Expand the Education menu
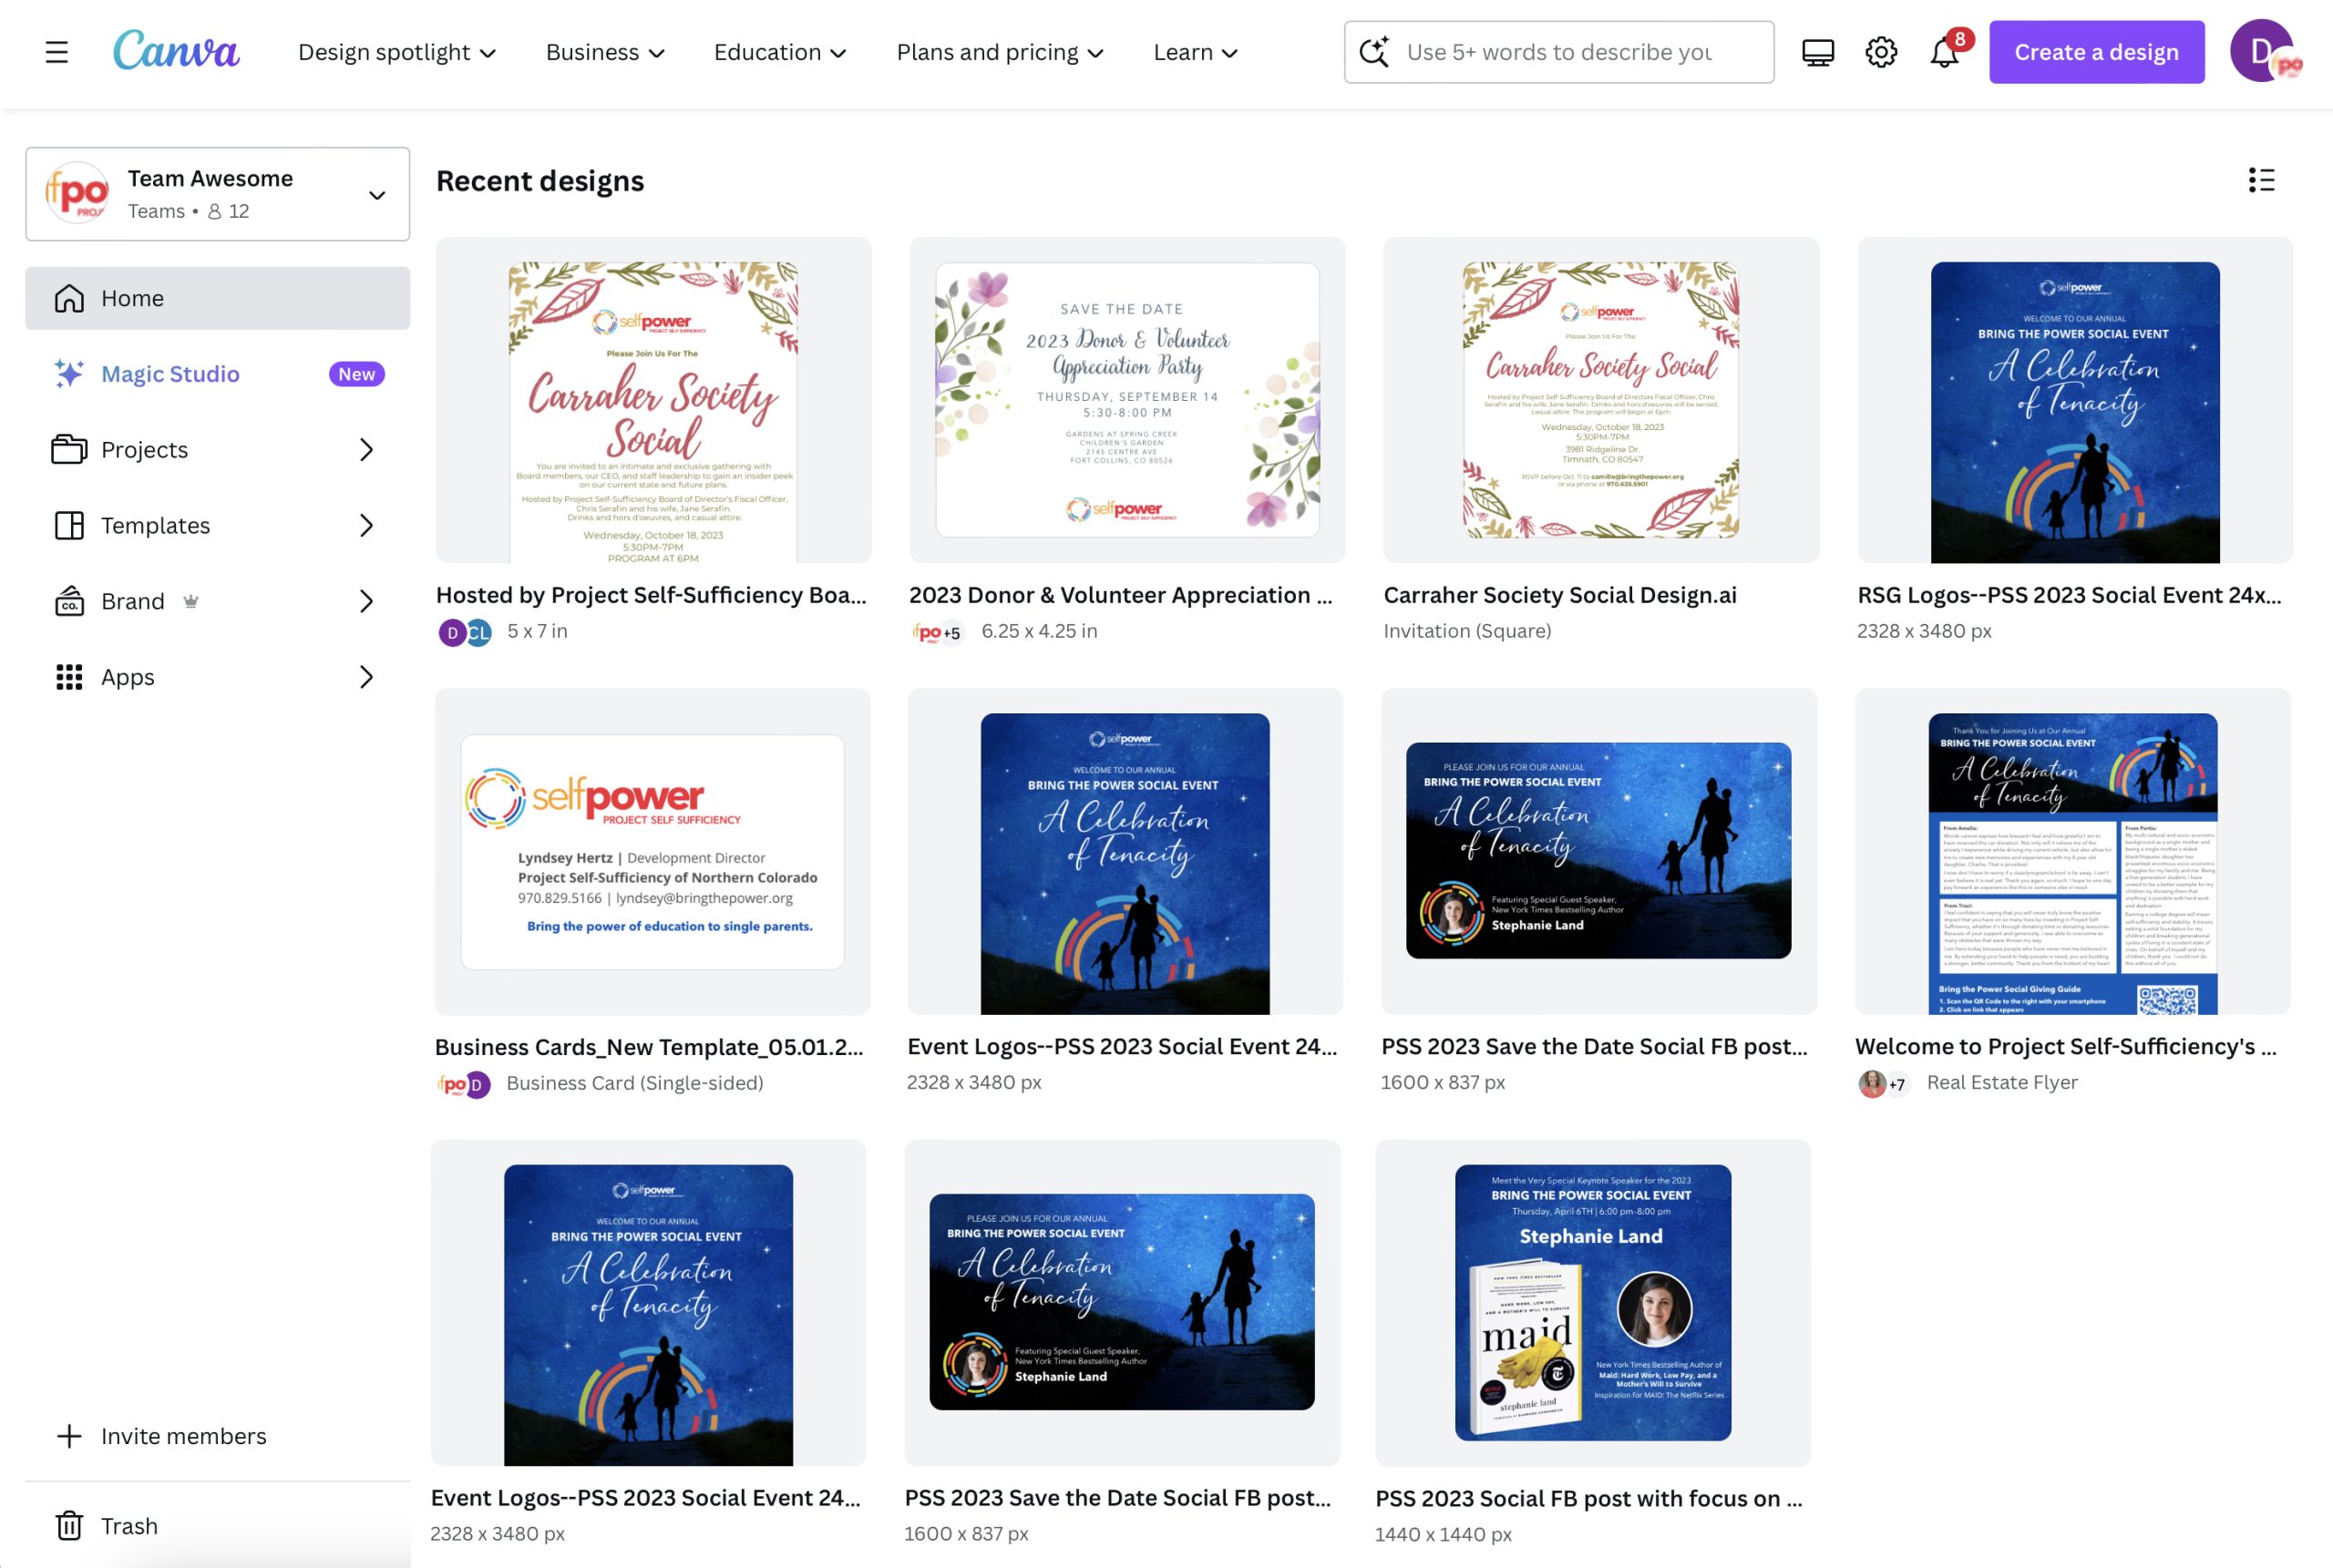The width and height of the screenshot is (2333, 1568). point(780,52)
